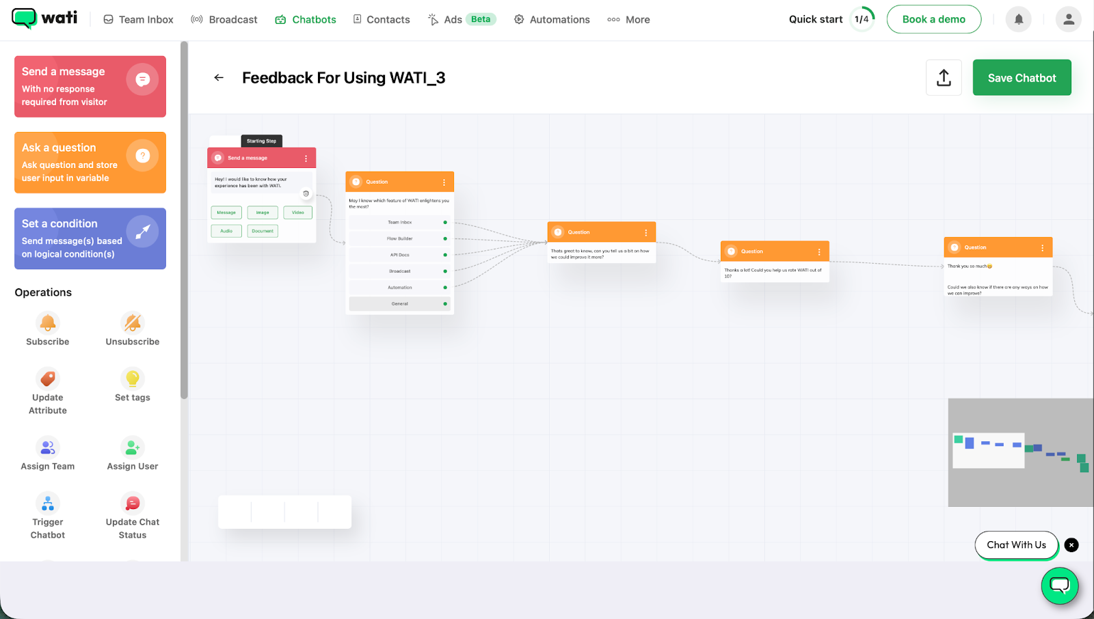The image size is (1094, 619).
Task: Open the Chat With Us bubble
Action: pyautogui.click(x=1017, y=545)
